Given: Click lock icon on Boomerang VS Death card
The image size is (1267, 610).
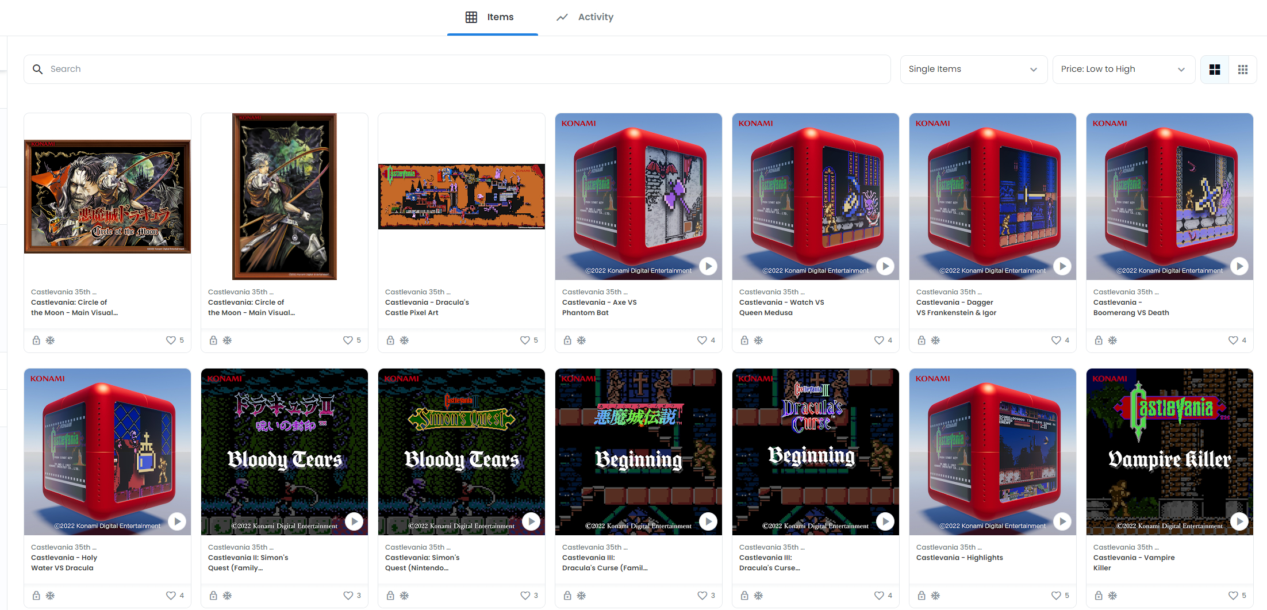Looking at the screenshot, I should coord(1099,340).
